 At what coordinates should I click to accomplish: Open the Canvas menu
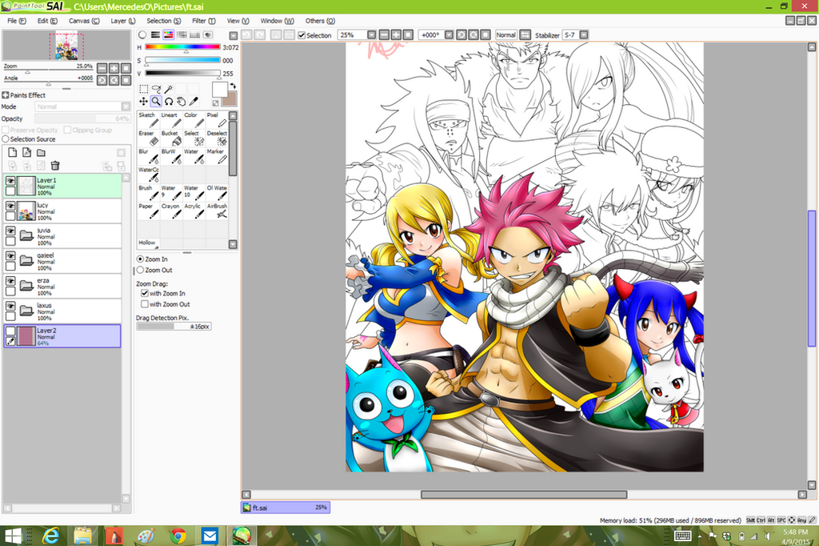(83, 21)
